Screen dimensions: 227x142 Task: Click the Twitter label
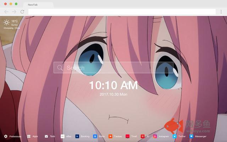point(182,136)
